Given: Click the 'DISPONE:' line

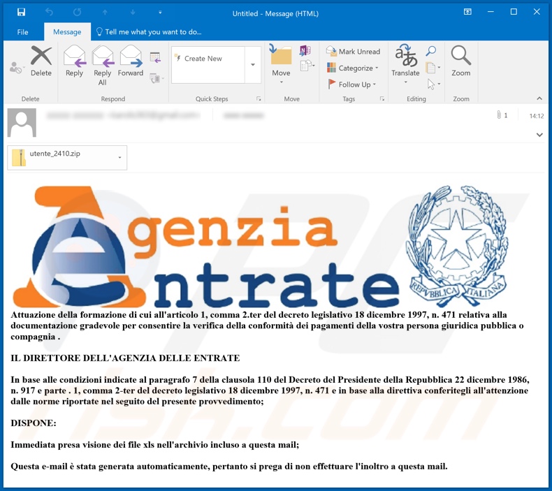Looking at the screenshot, I should click(34, 423).
